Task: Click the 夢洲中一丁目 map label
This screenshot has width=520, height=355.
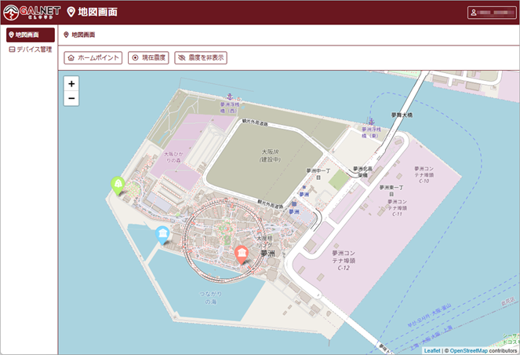Action: tap(318, 174)
